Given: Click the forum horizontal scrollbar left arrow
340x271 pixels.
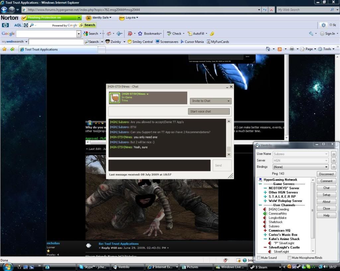Looking at the screenshot, I should tap(88, 142).
